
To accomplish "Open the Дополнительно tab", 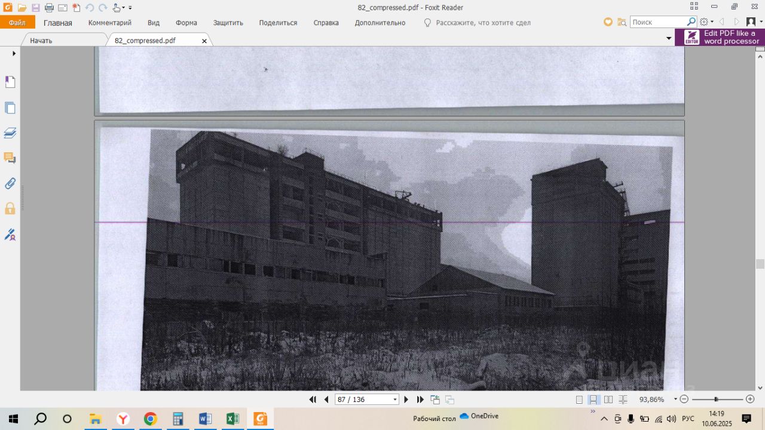I will point(380,23).
